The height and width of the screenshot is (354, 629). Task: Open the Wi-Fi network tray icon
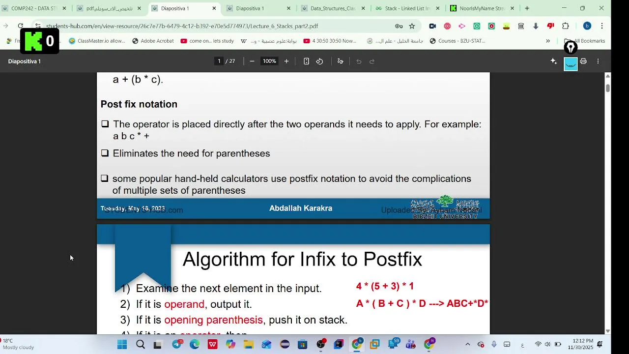[x=538, y=345]
